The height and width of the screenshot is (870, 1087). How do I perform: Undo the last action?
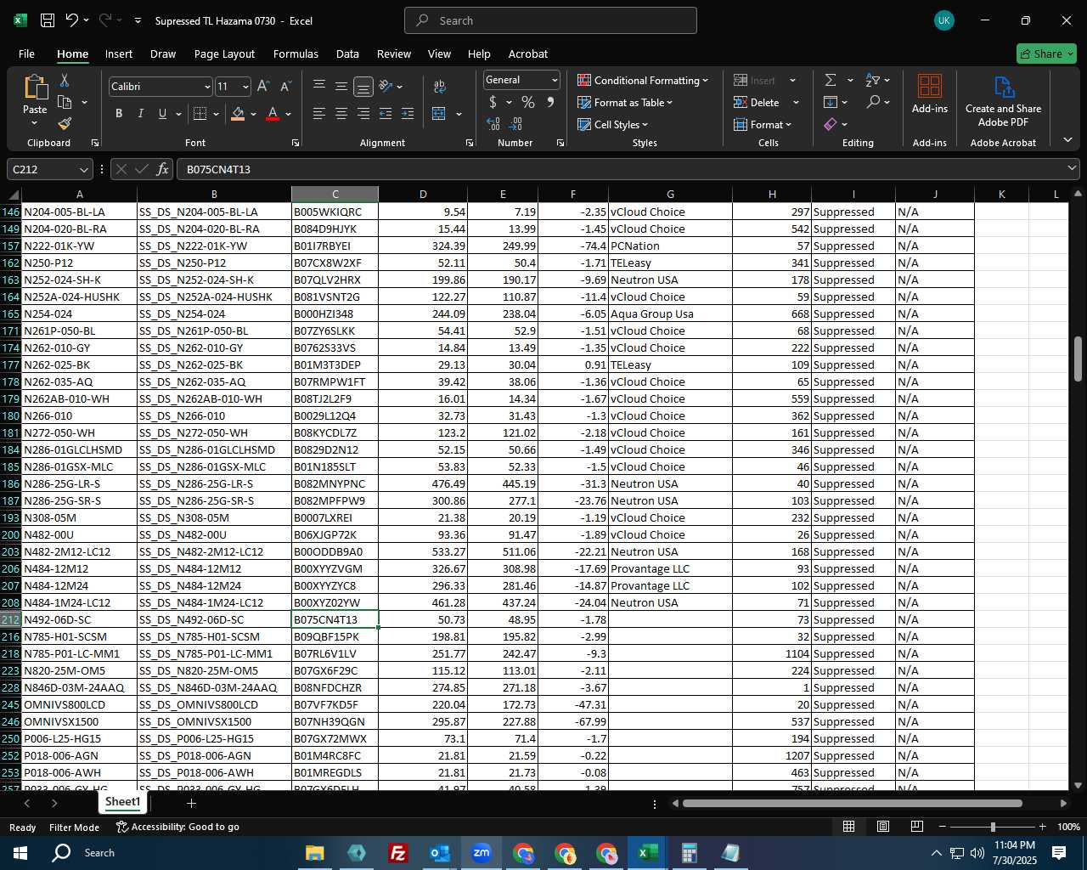click(x=72, y=20)
